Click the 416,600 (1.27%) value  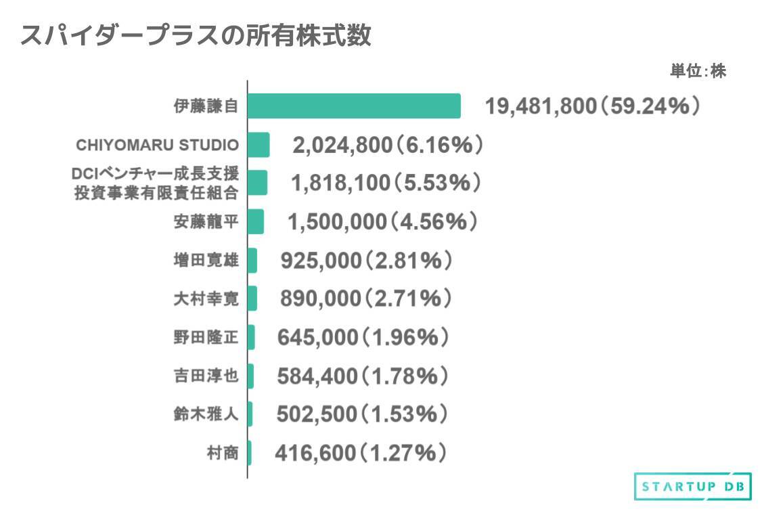pyautogui.click(x=361, y=452)
